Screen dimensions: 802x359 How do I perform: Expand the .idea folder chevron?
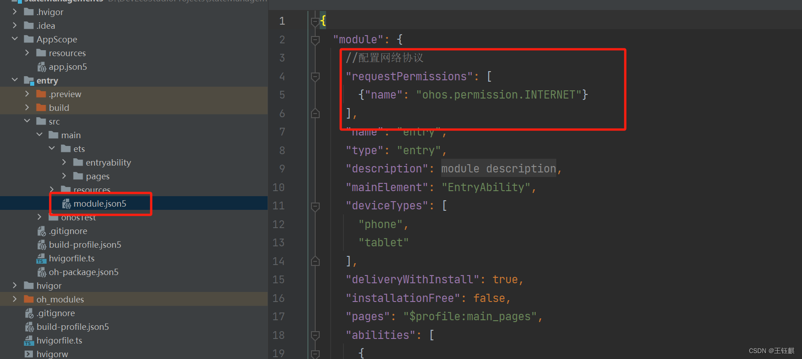click(15, 26)
